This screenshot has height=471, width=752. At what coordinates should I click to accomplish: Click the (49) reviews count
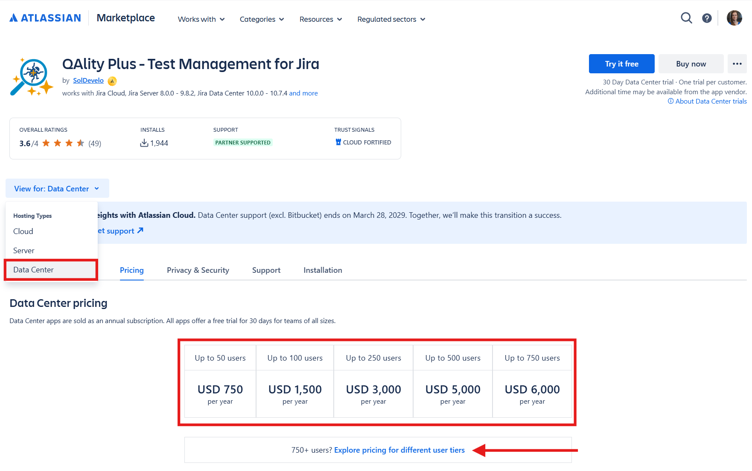[95, 143]
